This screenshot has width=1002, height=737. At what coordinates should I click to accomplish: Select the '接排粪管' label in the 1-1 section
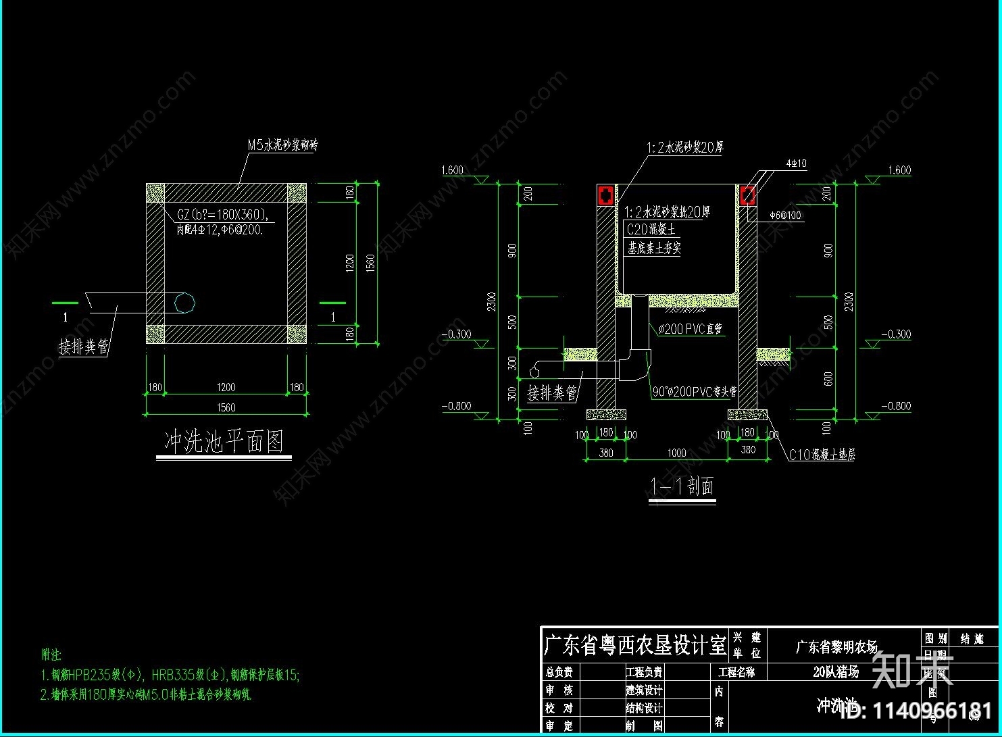click(x=552, y=392)
